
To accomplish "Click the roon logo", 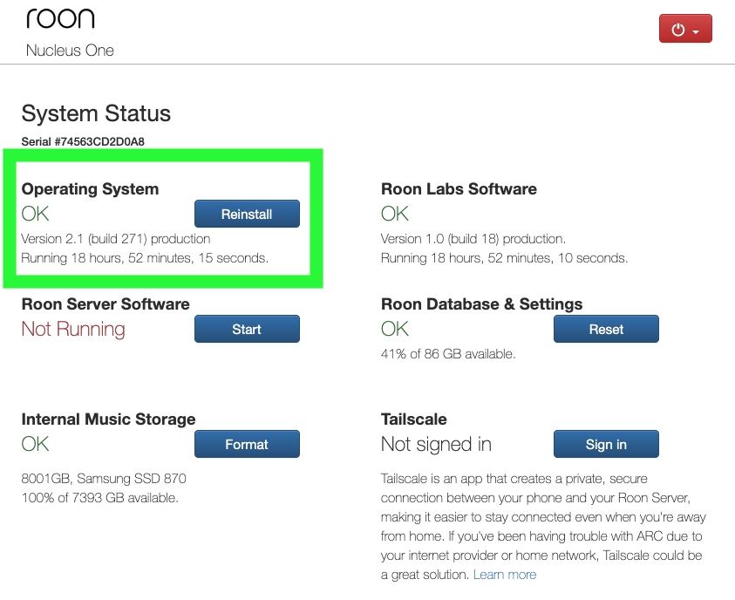I will (x=60, y=19).
